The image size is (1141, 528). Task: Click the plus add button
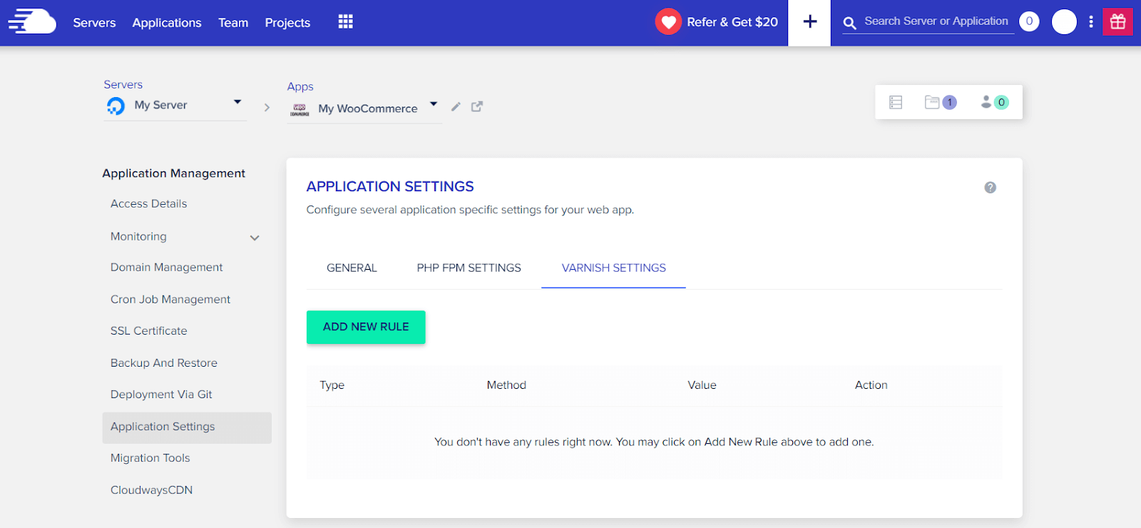pos(809,22)
